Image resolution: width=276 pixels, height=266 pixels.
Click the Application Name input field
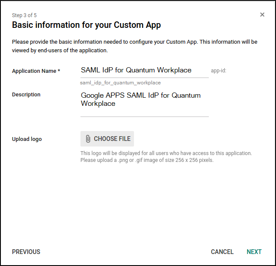[145, 71]
